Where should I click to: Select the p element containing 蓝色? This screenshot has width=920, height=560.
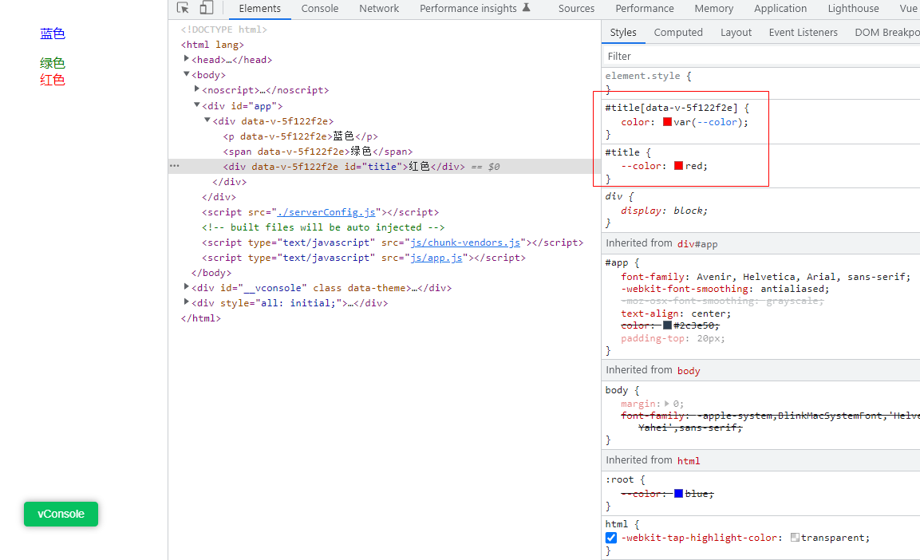300,136
